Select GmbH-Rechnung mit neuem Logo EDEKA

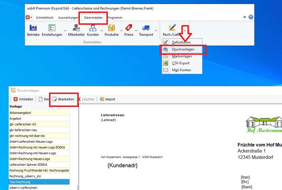pos(39,147)
